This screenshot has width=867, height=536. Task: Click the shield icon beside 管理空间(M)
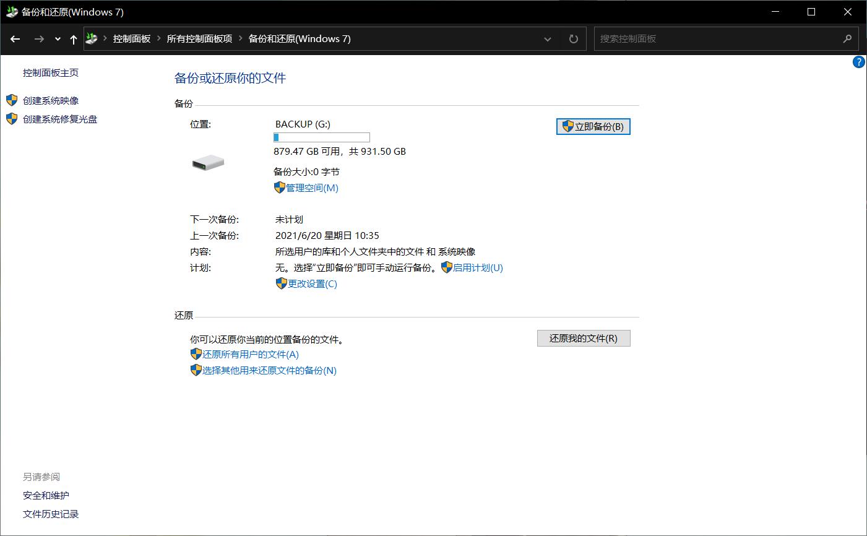(x=280, y=188)
